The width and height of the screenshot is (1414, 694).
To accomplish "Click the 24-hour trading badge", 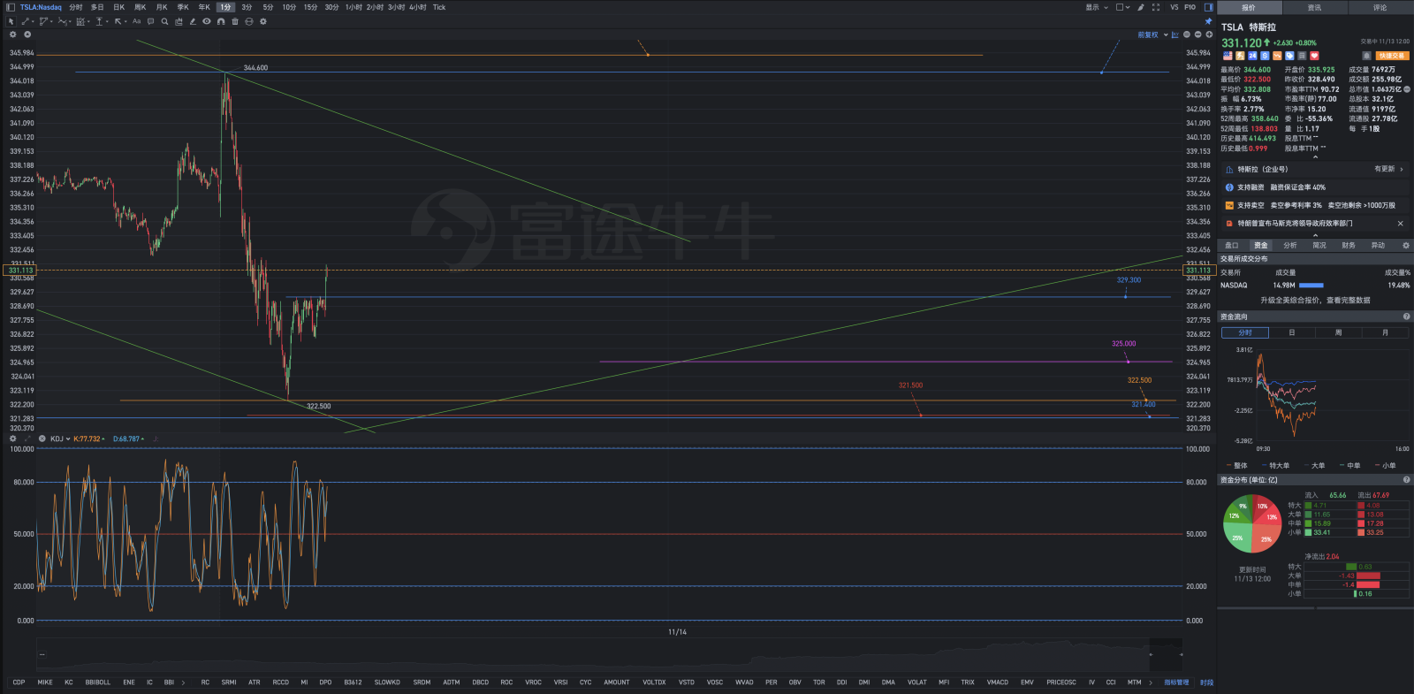I will pyautogui.click(x=1252, y=56).
